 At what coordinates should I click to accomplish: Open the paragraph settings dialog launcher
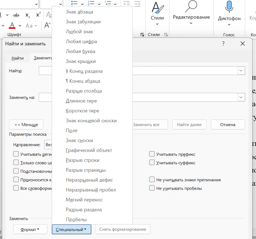coord(142,35)
